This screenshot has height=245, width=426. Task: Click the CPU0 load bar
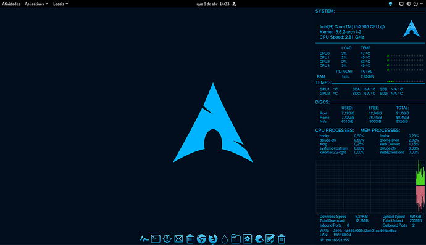[405, 55]
